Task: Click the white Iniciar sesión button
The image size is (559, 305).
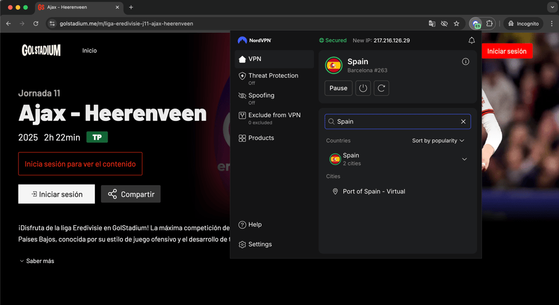Action: (x=57, y=194)
